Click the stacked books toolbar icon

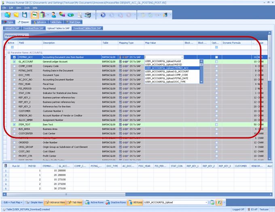[x=42, y=15]
